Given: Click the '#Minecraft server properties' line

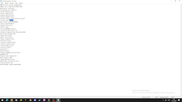Looking at the screenshot, I should (x=11, y=5).
